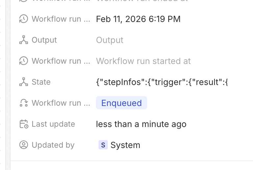The width and height of the screenshot is (253, 170).
Task: Click the Output field's hierarchy icon
Action: pyautogui.click(x=24, y=40)
